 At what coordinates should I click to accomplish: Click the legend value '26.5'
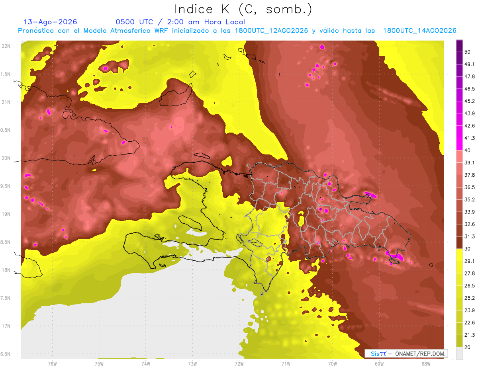click(x=469, y=285)
